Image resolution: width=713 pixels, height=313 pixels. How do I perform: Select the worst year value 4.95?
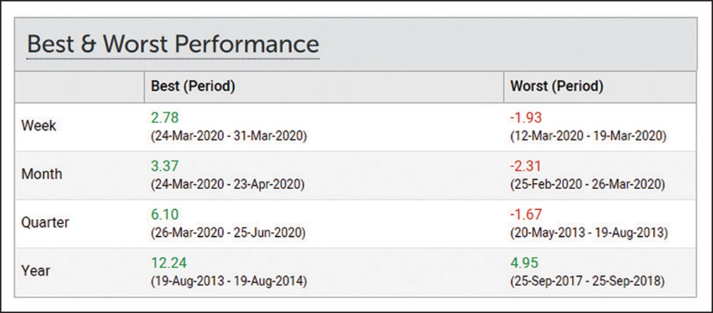[x=523, y=263]
